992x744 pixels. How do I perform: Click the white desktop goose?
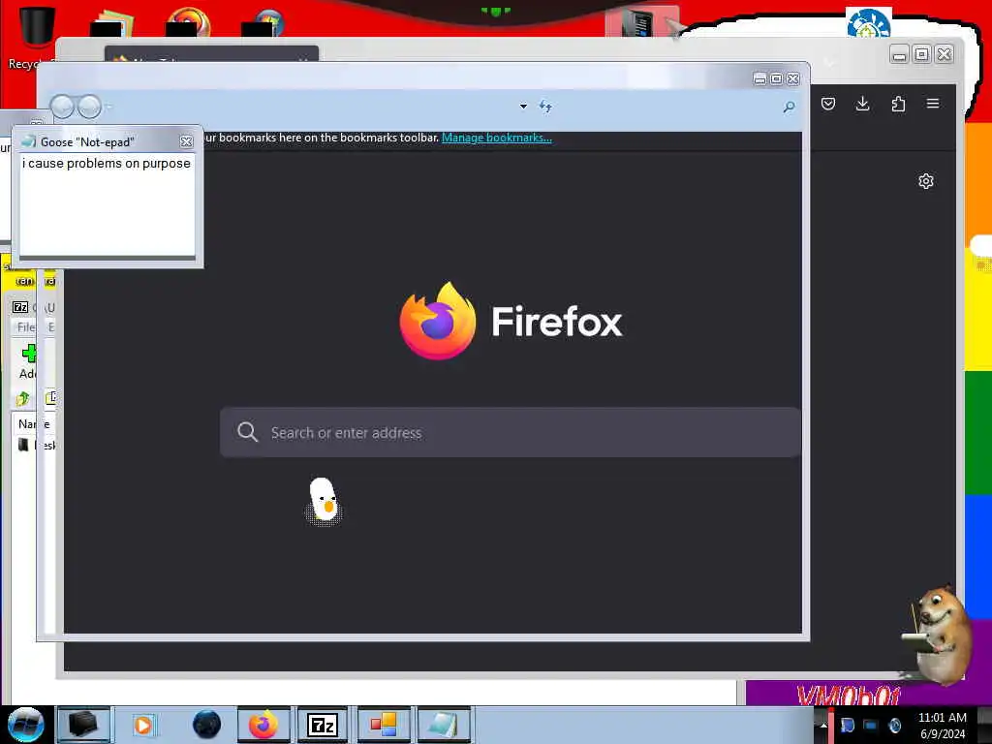coord(324,501)
